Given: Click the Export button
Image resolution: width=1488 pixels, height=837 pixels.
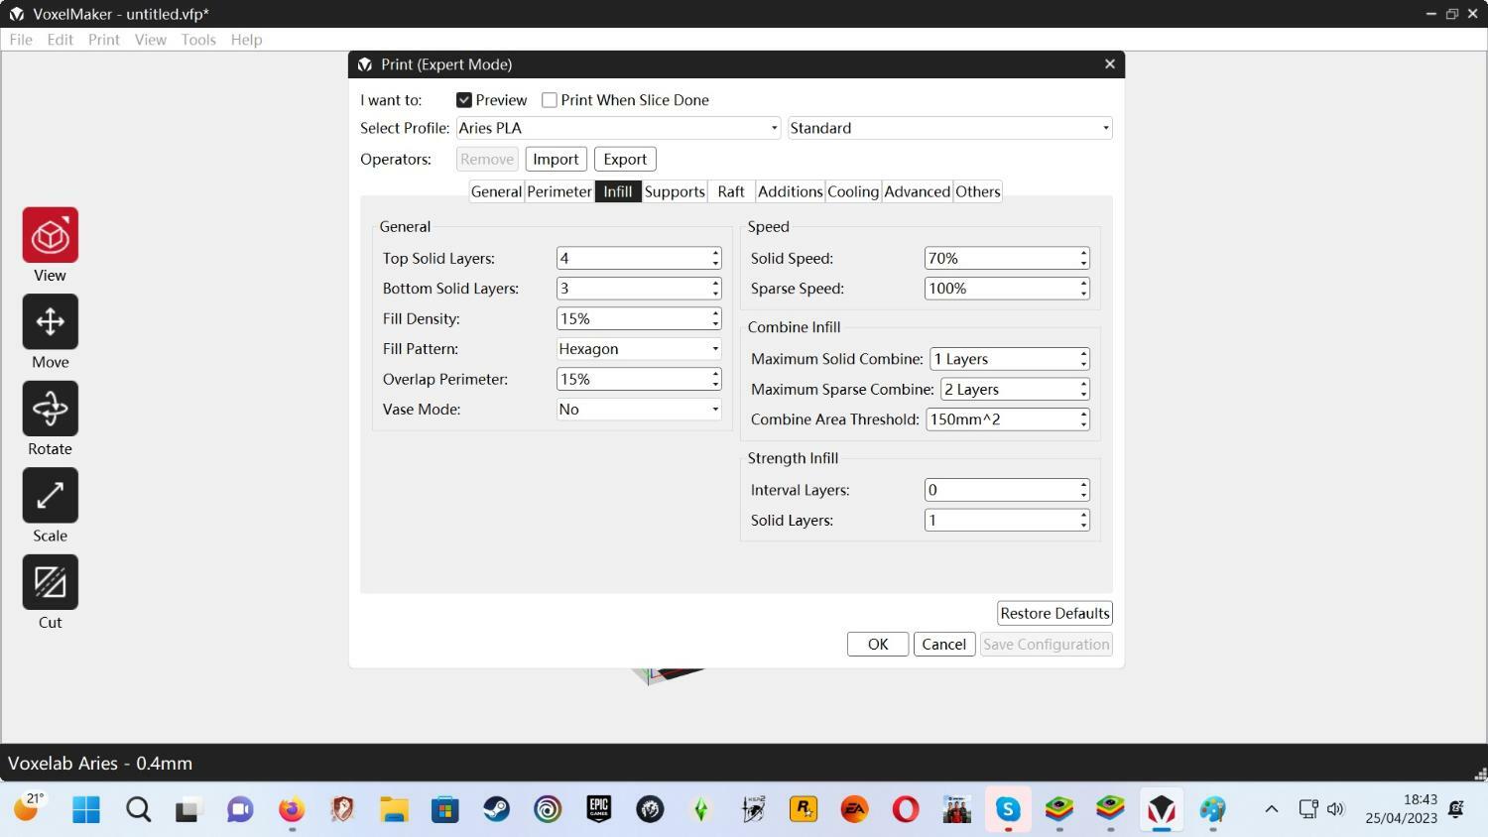Looking at the screenshot, I should click(x=625, y=160).
